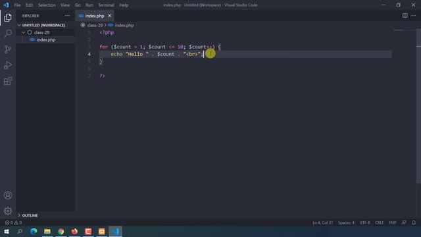Open the Manage gear icon
Screen dimensions: 421x237
pos(8,211)
